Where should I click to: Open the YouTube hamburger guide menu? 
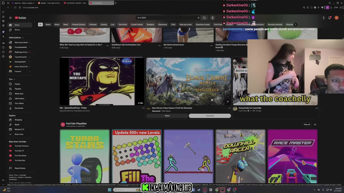coord(10,18)
